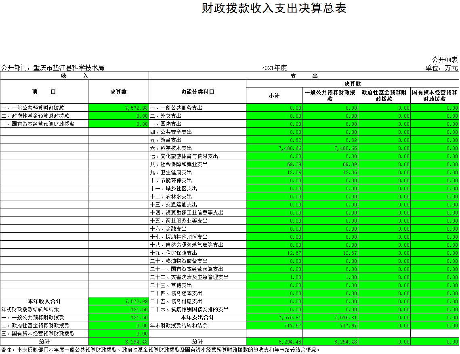The image size is (460, 354).
Task: Click the 国有资本经营预算财政拨款 column header
Action: 435,96
